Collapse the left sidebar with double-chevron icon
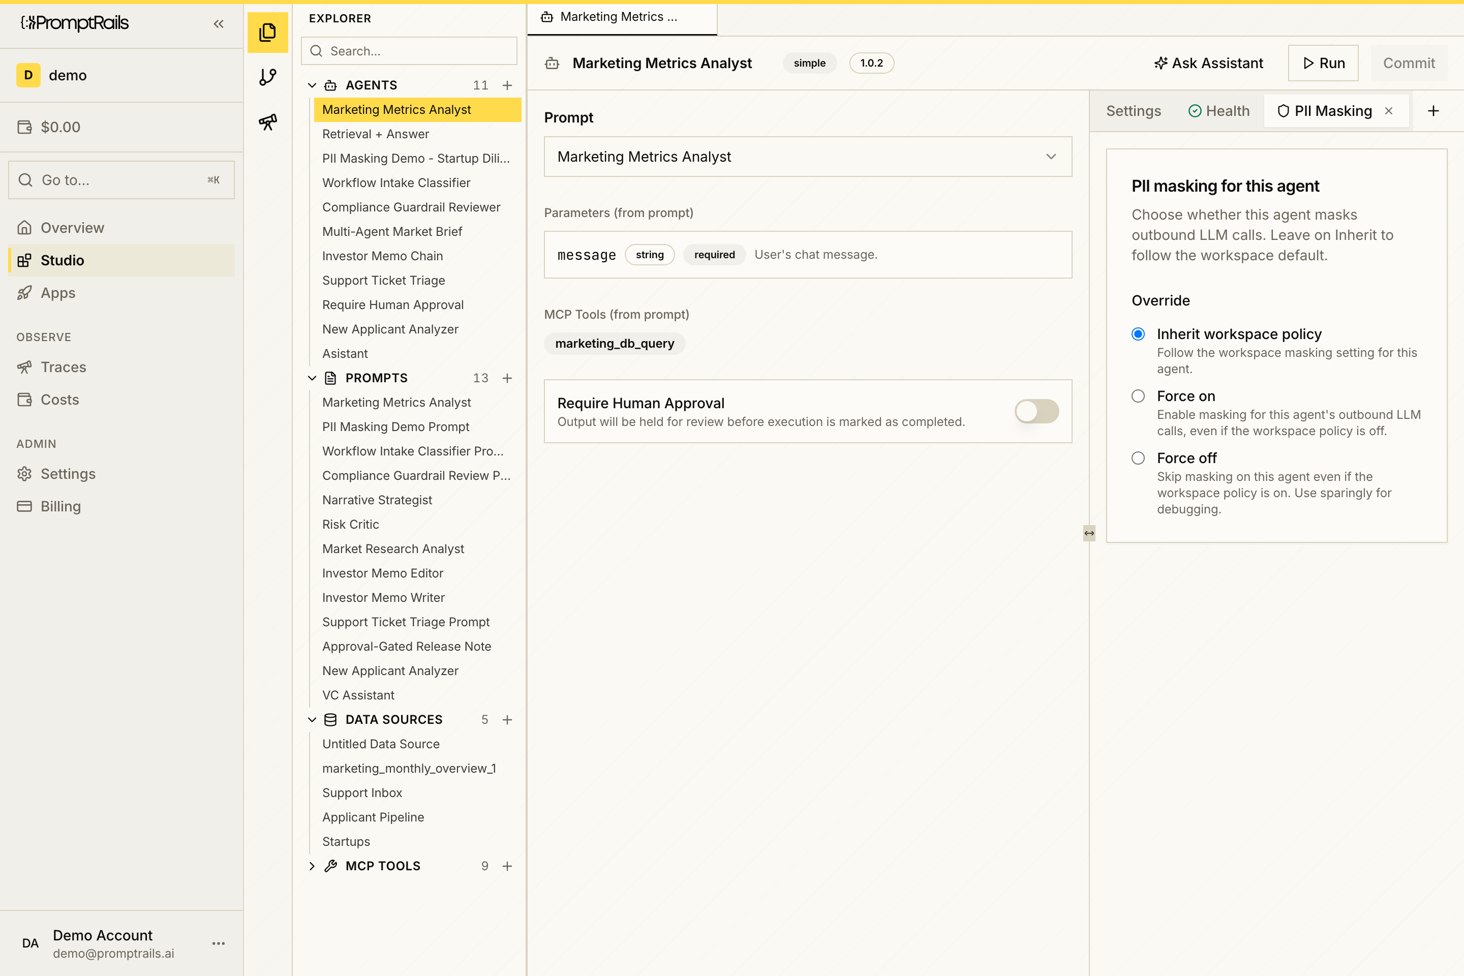The image size is (1464, 976). (219, 24)
